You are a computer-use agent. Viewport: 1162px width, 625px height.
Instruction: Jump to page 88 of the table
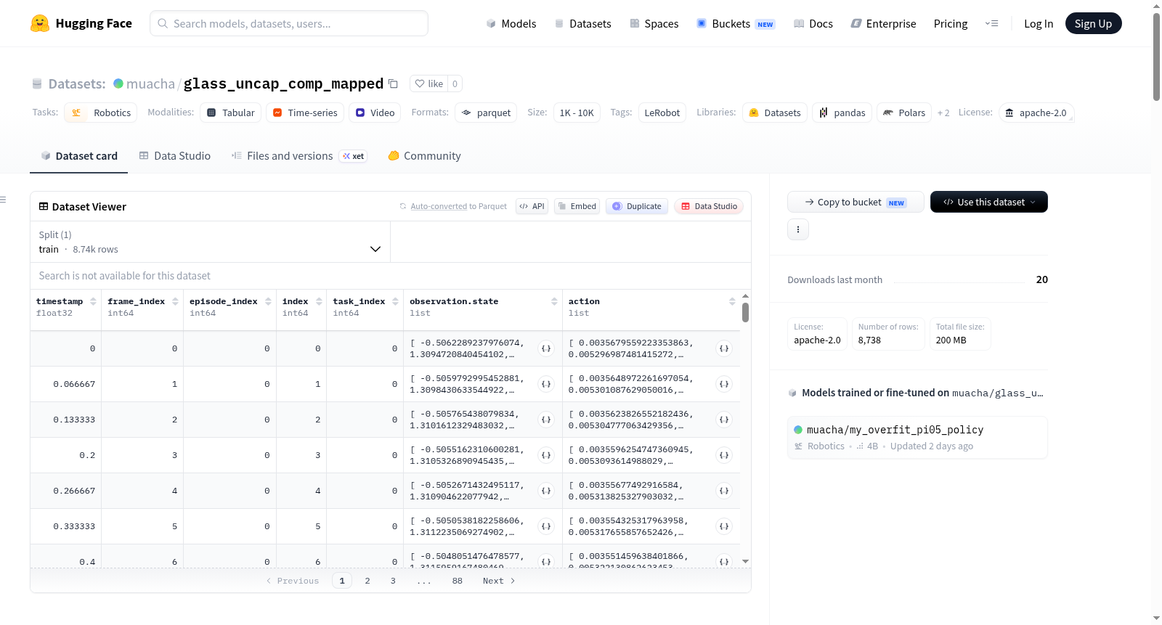pyautogui.click(x=458, y=581)
